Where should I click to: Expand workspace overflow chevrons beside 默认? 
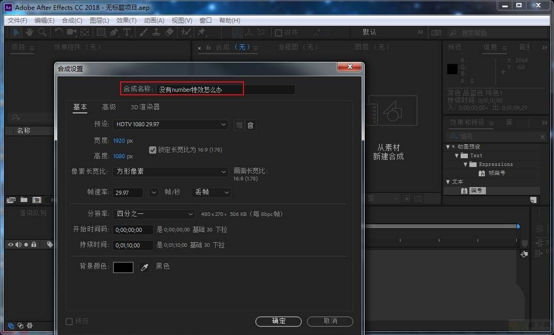[x=420, y=32]
